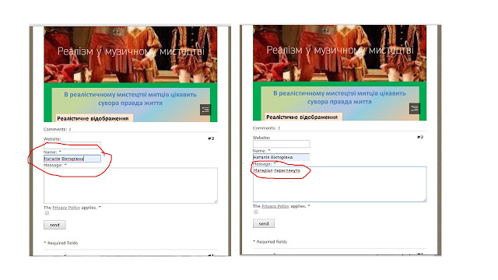
Task: Open Privacy Policy link in left form
Action: (x=66, y=208)
